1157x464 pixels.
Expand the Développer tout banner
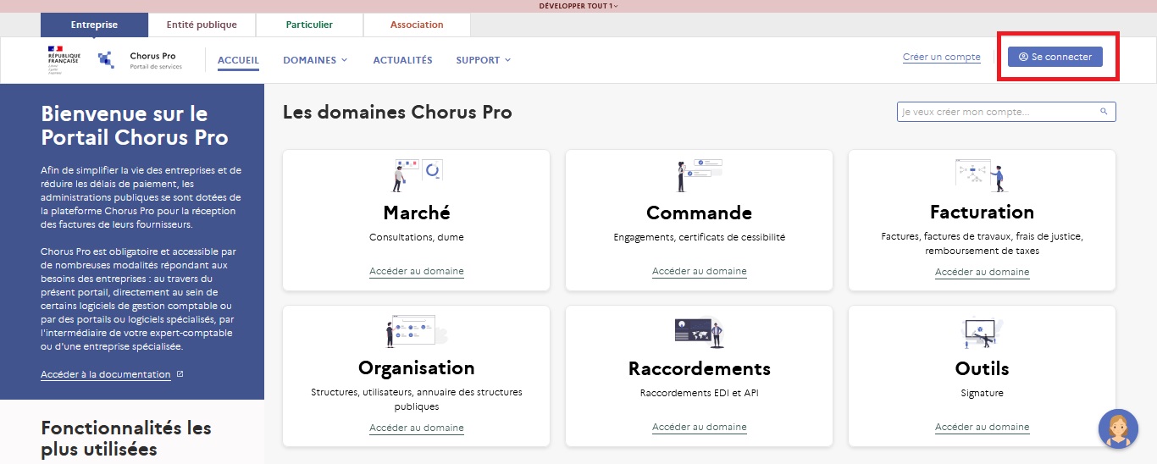(x=578, y=6)
